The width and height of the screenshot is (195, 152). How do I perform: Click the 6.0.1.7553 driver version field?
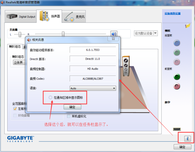pos(93,50)
